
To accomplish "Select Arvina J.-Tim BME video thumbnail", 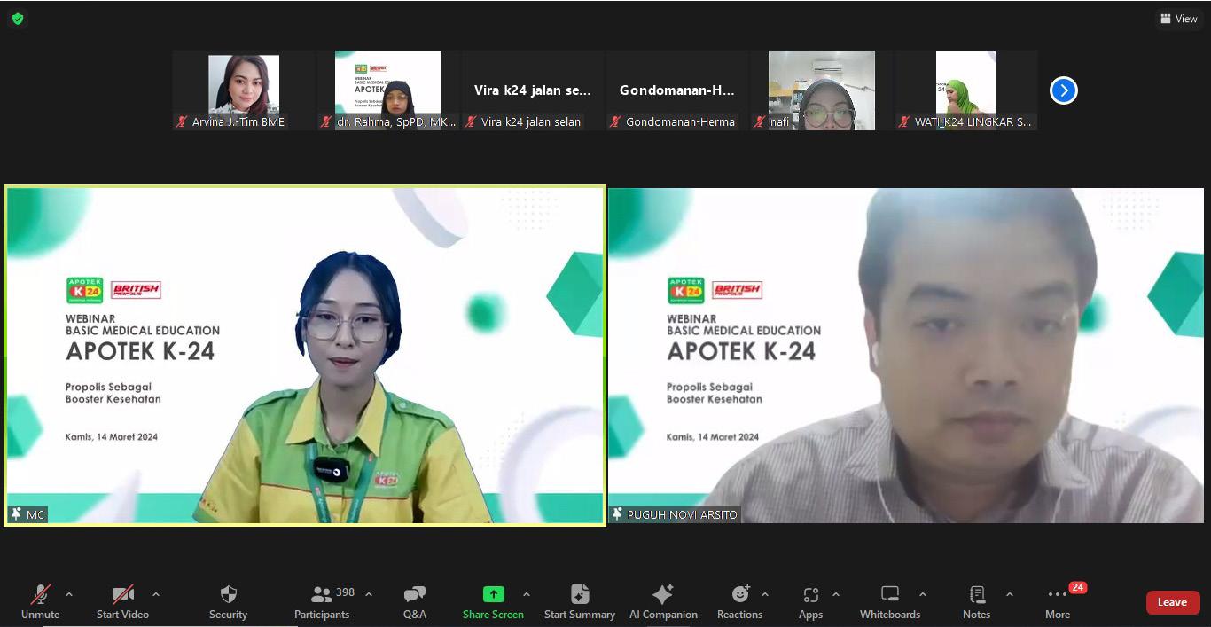I will [x=244, y=90].
